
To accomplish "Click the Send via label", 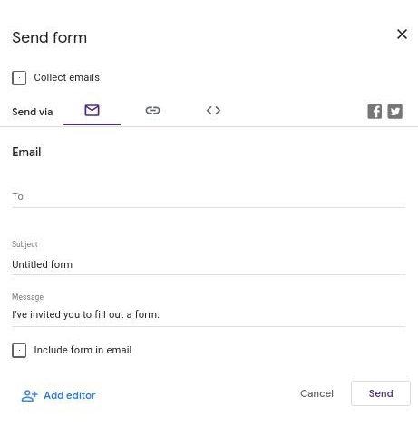I will 33,112.
